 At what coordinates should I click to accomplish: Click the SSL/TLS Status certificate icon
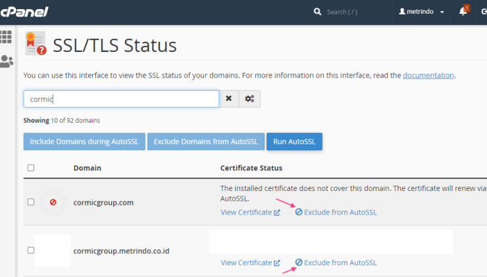[36, 43]
